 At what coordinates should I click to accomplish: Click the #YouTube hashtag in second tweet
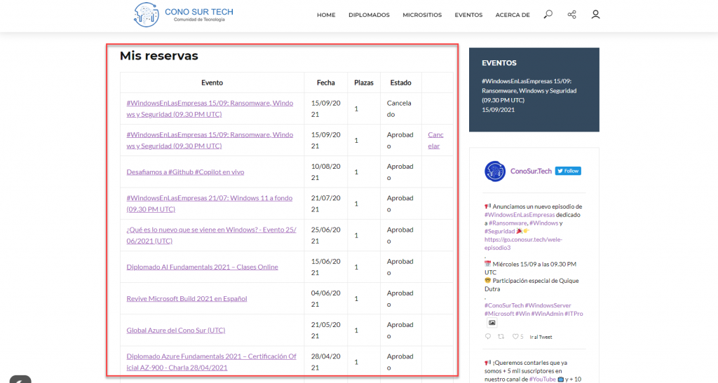[x=542, y=379]
